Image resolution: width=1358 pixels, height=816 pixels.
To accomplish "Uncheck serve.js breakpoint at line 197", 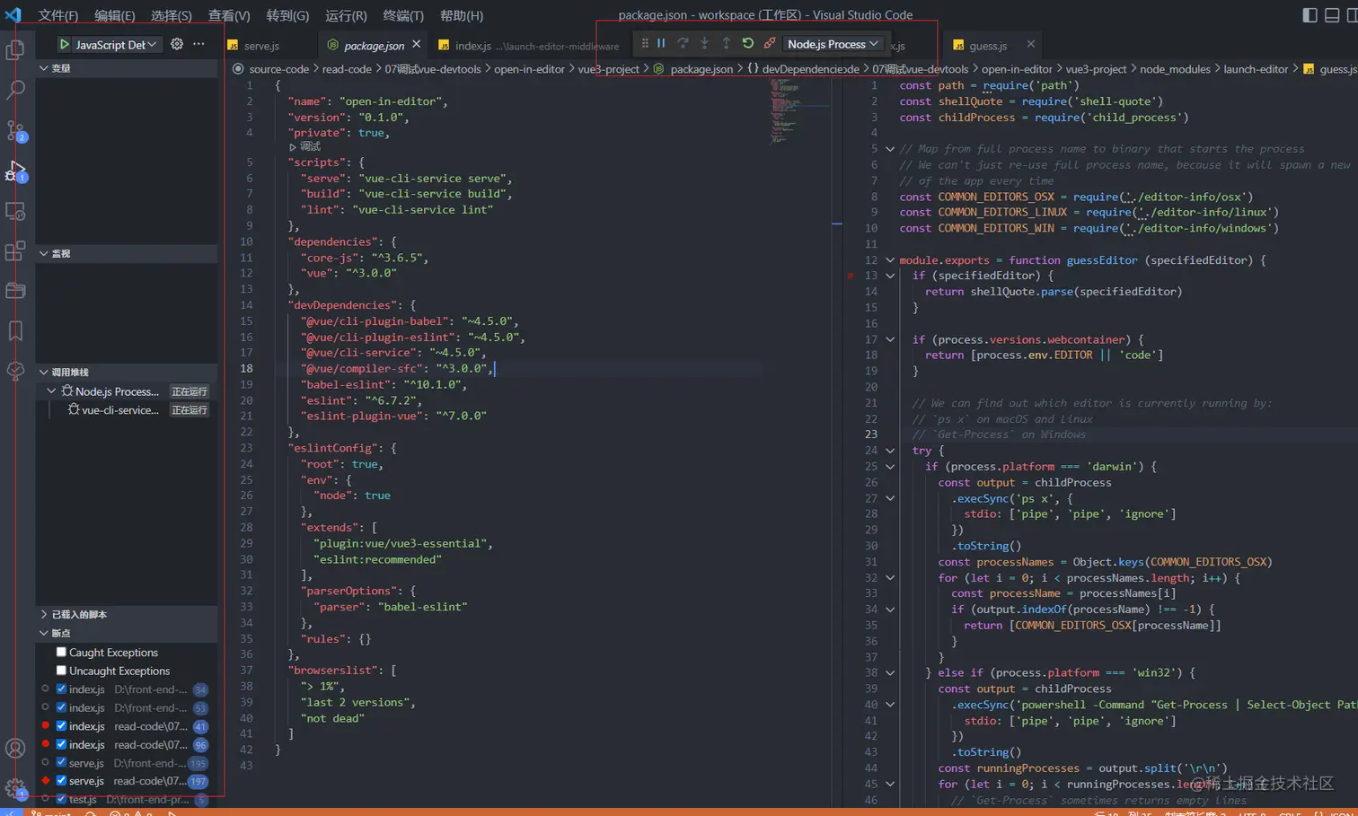I will [61, 781].
